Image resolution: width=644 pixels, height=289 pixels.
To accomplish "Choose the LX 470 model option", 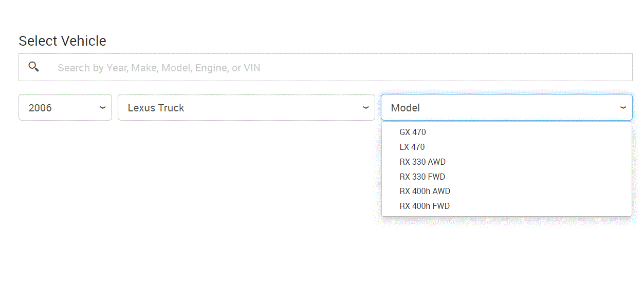I will [412, 147].
